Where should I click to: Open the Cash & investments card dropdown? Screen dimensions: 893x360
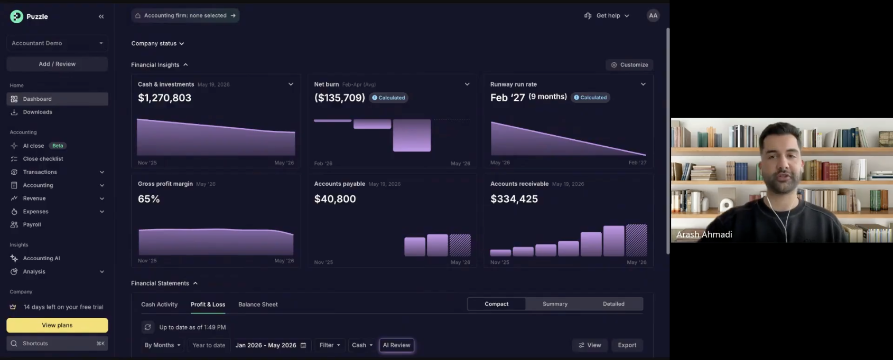click(291, 84)
